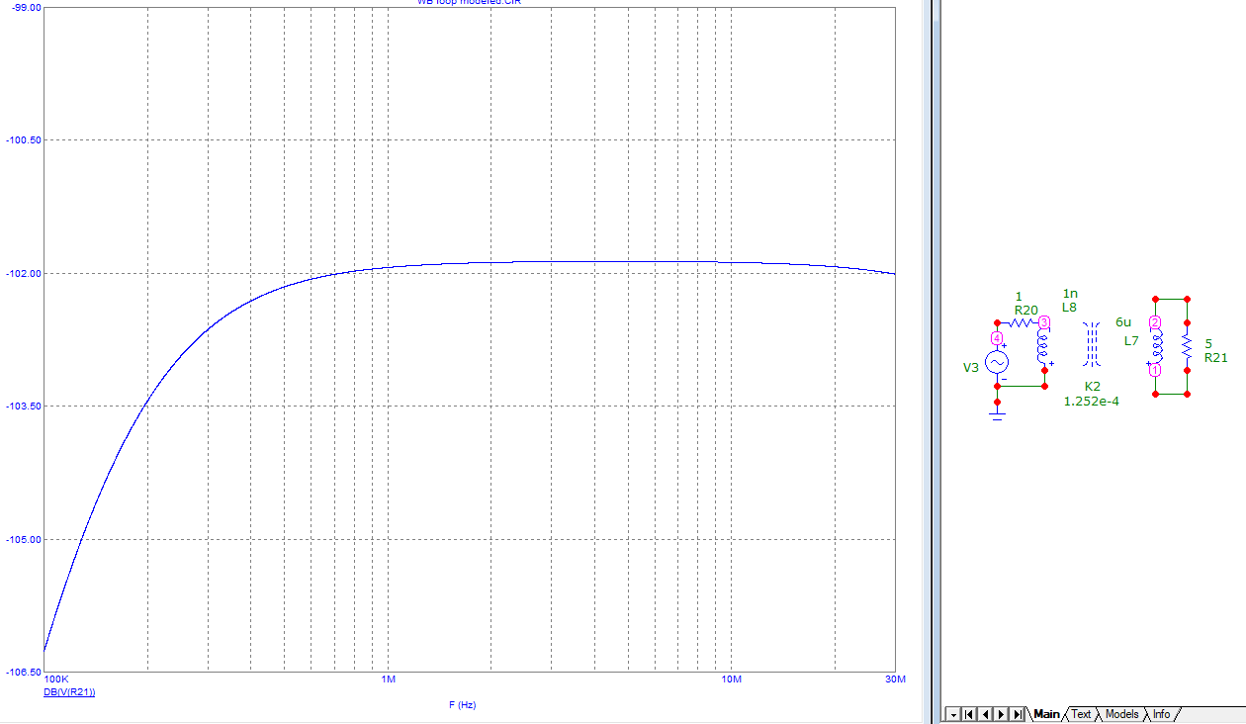This screenshot has height=724, width=1246.
Task: Click the 6u inductance value
Action: [x=1122, y=322]
